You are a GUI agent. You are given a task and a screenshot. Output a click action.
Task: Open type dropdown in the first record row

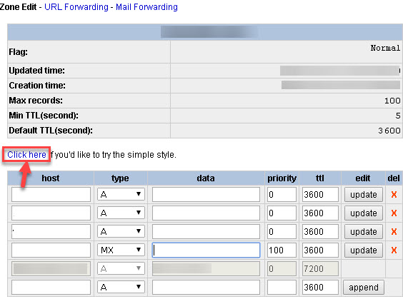pos(121,195)
